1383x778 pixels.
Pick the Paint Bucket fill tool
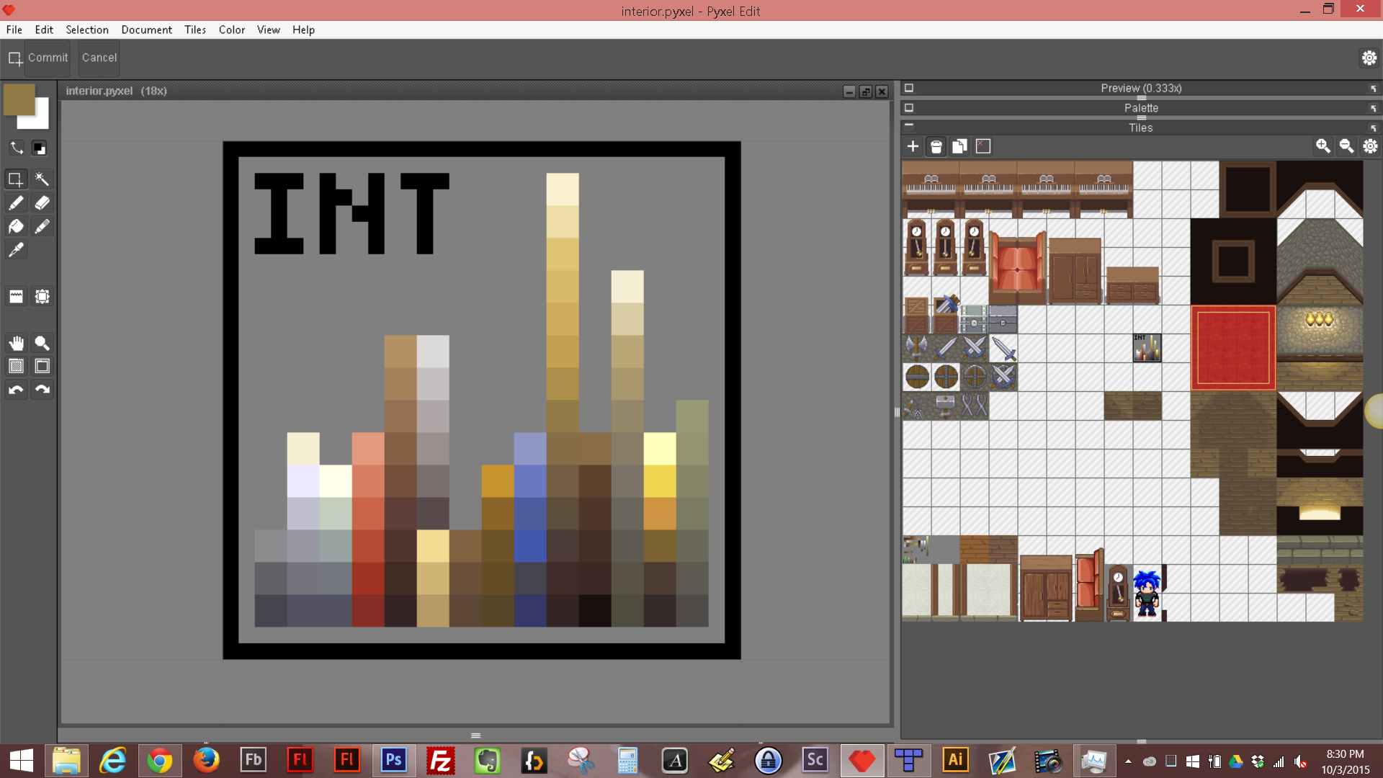16,227
